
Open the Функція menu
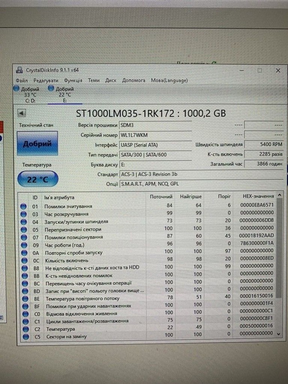tap(73, 80)
